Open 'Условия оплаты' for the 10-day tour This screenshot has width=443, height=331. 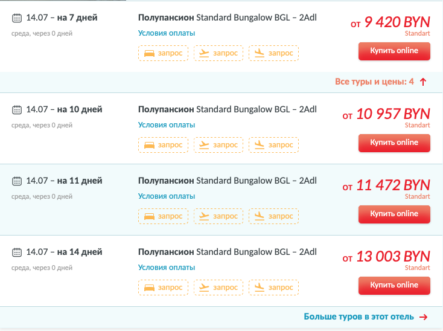[167, 125]
